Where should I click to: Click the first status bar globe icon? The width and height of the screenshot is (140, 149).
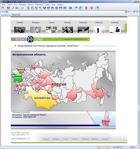point(99,147)
